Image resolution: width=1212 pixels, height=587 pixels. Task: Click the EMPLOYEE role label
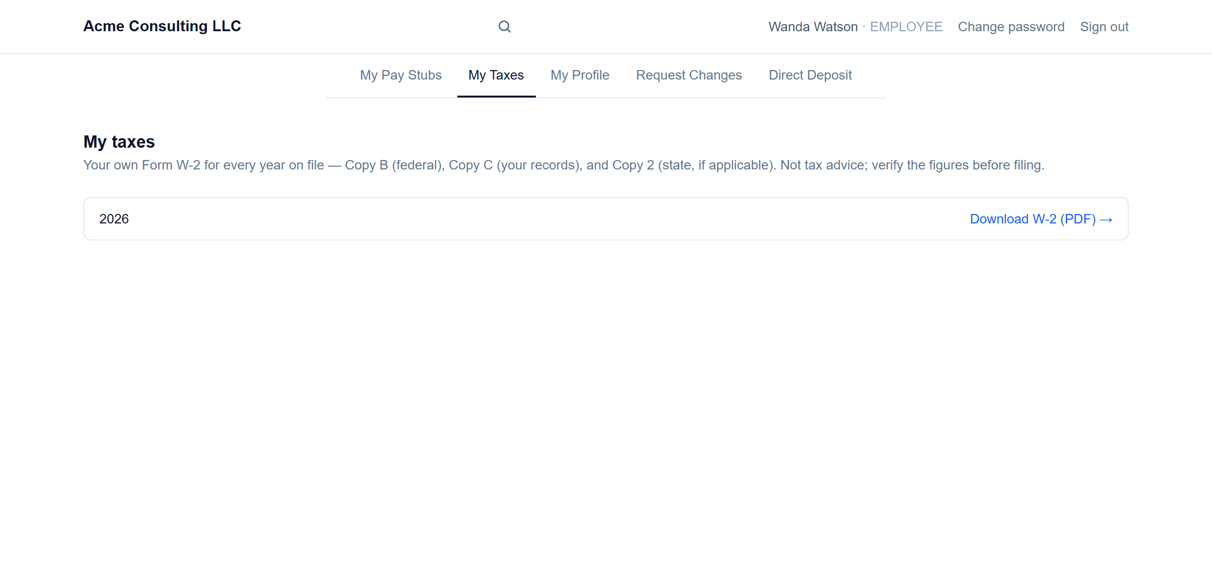pos(906,27)
